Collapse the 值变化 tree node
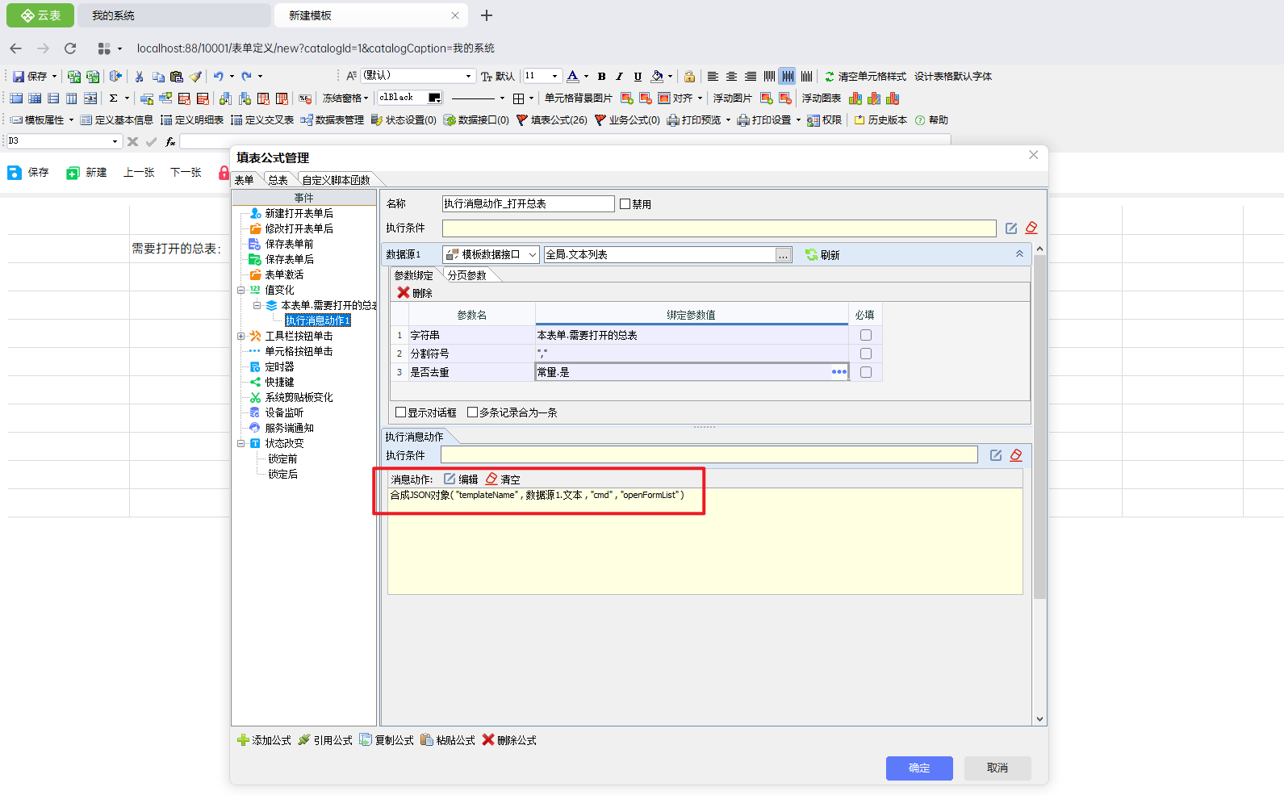Image resolution: width=1284 pixels, height=808 pixels. (240, 290)
